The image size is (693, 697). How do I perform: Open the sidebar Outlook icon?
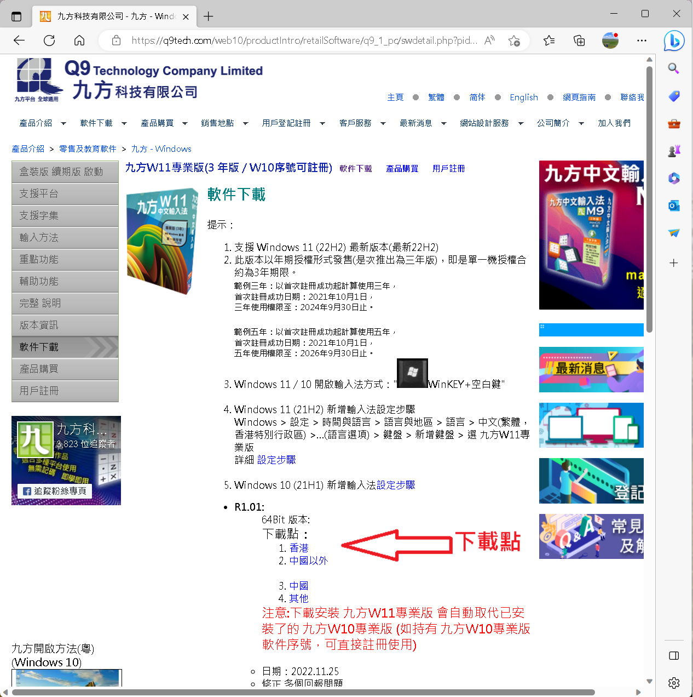(674, 205)
